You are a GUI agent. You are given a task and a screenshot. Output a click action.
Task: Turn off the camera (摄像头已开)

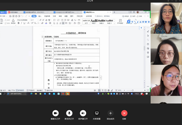pyautogui.click(x=56, y=113)
